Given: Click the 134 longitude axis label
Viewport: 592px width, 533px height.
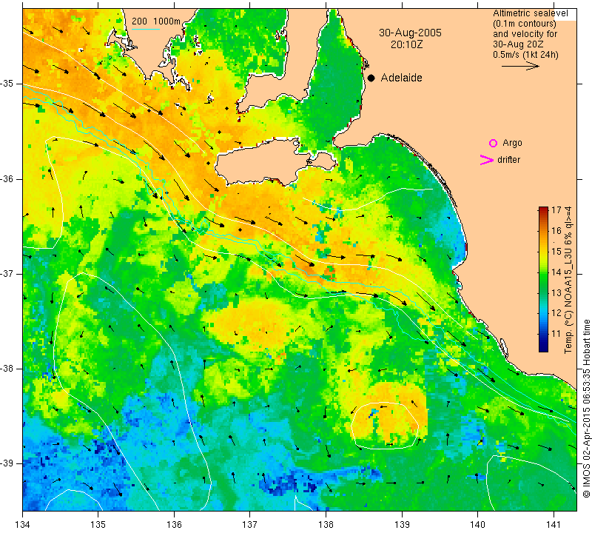Looking at the screenshot, I should point(23,525).
